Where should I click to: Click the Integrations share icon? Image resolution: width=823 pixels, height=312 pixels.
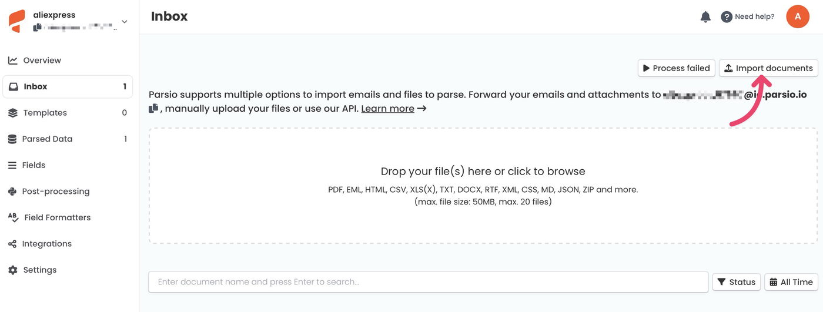pyautogui.click(x=12, y=244)
